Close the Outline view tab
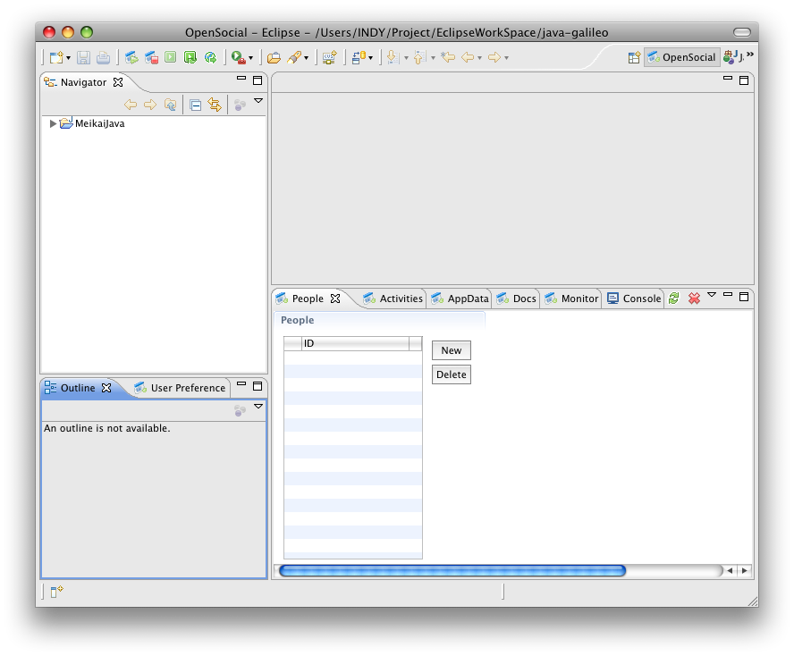Viewport: 794px width, 656px height. [x=106, y=388]
